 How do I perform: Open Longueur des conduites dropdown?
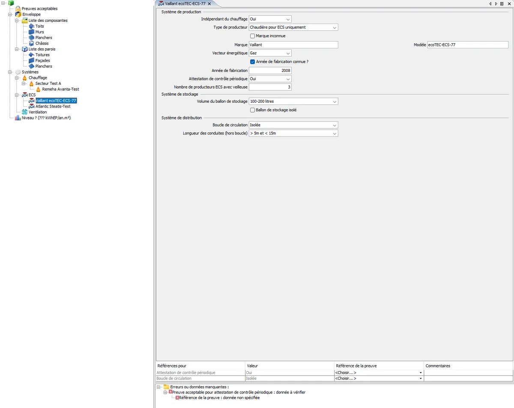click(293, 133)
